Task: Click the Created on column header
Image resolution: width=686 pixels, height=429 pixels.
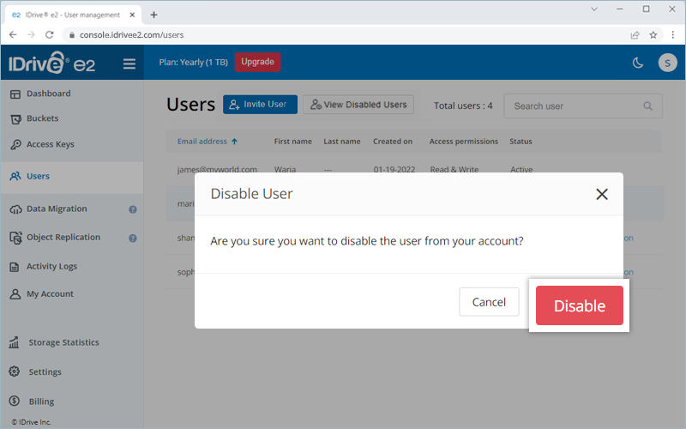Action: (393, 142)
